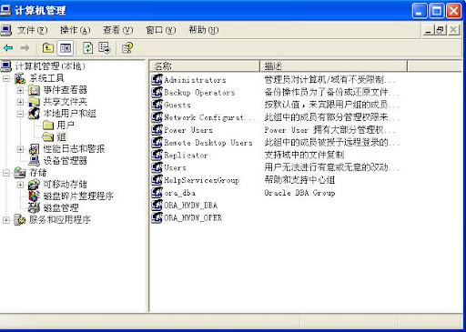466x332 pixels.
Task: Collapse the 系统工具 tree node
Action: 6,78
